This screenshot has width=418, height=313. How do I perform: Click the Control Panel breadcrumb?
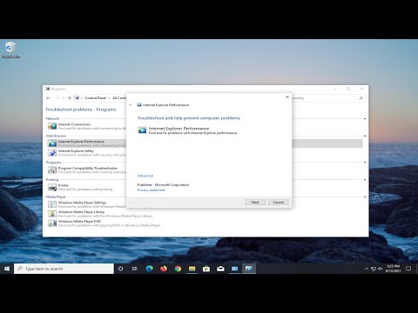pyautogui.click(x=96, y=98)
